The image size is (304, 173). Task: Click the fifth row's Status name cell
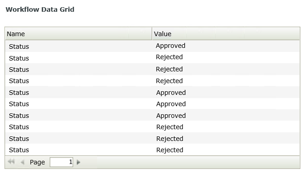(19, 93)
